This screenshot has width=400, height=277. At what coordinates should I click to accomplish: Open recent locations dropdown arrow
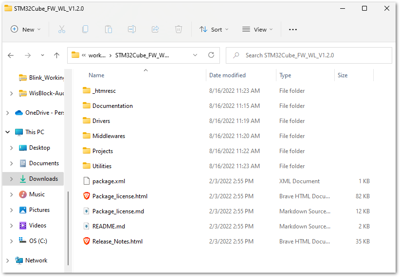tap(42, 55)
